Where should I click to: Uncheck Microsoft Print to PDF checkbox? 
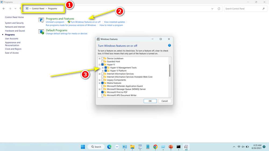tap(102, 92)
